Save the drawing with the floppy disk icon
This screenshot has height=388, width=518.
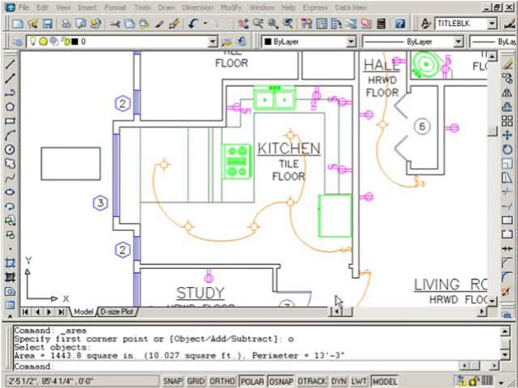click(47, 24)
